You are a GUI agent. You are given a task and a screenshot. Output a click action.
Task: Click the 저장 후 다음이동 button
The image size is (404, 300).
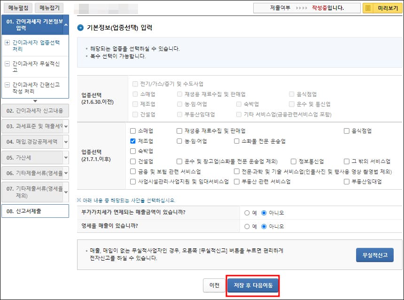tap(253, 285)
